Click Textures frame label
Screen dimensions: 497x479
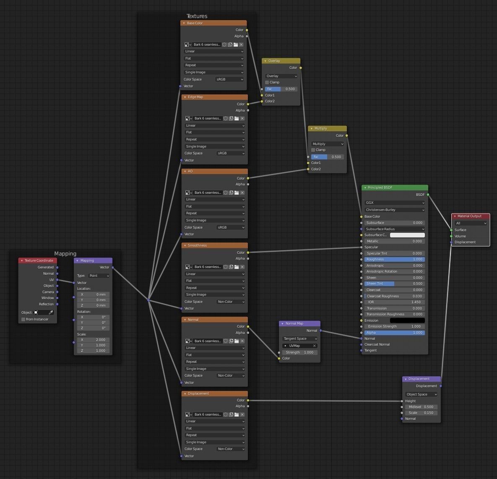[x=197, y=16]
